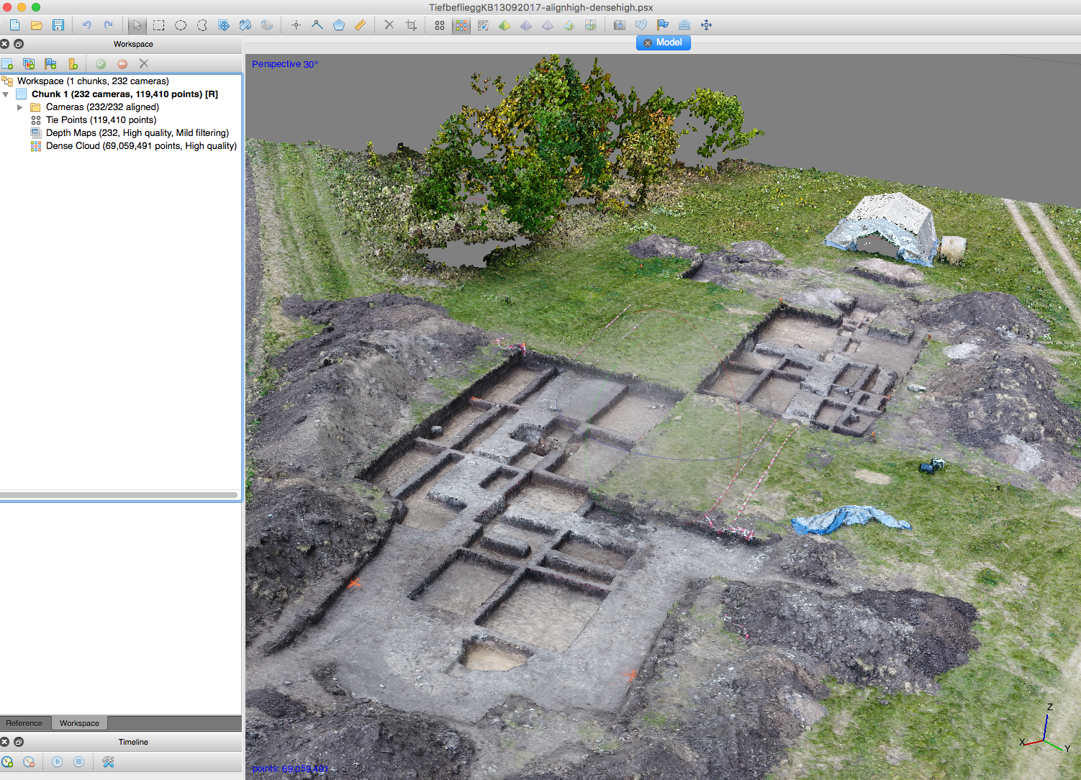Image resolution: width=1081 pixels, height=780 pixels.
Task: Select Workspace root tree row
Action: click(x=121, y=81)
